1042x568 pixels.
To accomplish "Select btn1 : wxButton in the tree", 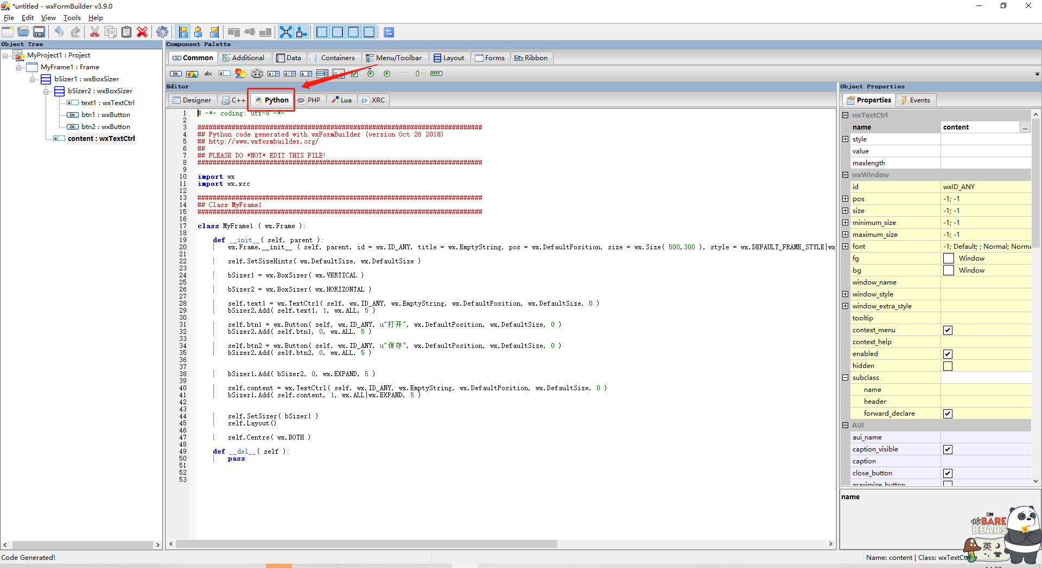I will point(105,115).
